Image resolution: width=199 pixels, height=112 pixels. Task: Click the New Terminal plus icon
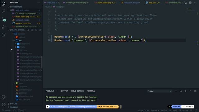(x=176, y=91)
